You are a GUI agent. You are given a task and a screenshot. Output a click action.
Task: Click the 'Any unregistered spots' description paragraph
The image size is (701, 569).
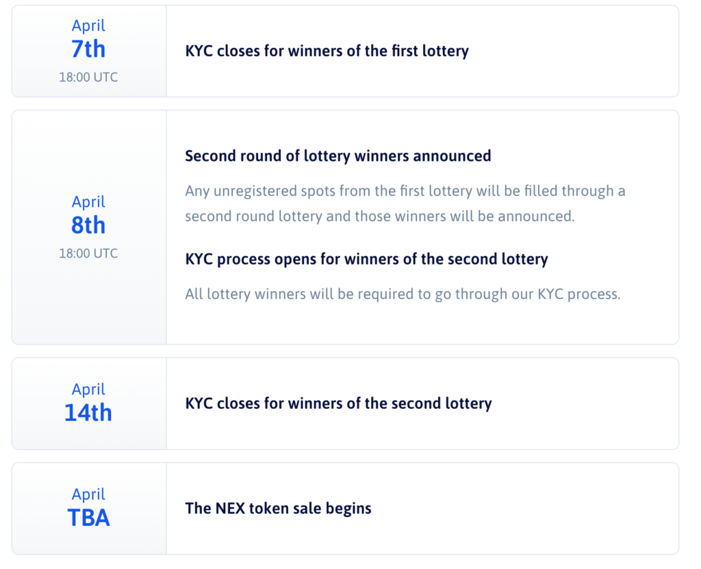tap(405, 203)
